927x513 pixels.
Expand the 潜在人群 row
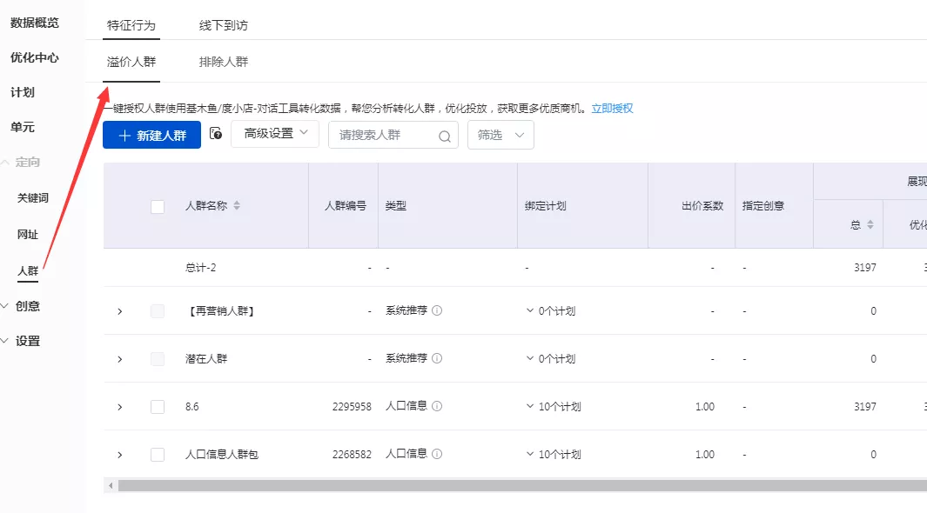tap(119, 359)
